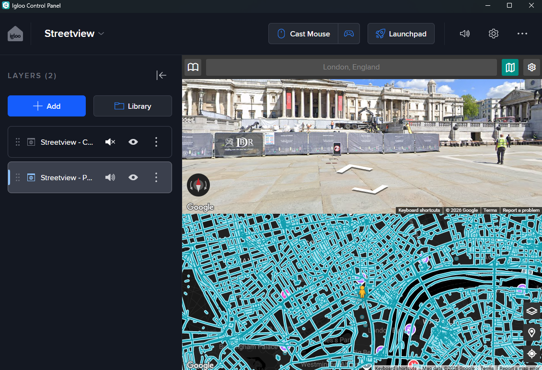Collapse the Layers side panel
The image size is (542, 370).
tap(161, 75)
